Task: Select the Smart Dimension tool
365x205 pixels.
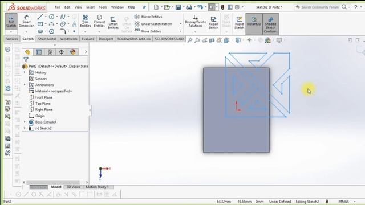Action: pyautogui.click(x=26, y=21)
